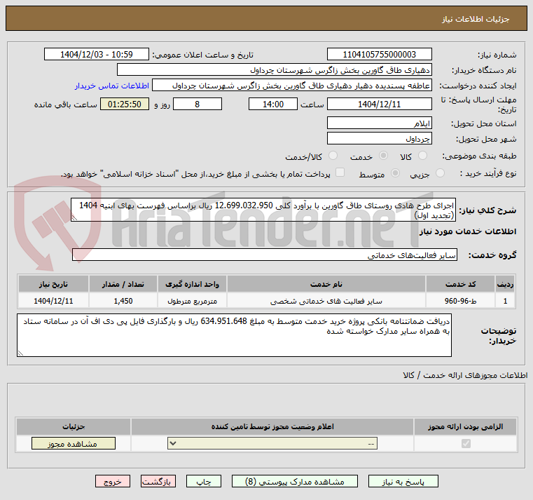
Task: Click the خروج exit button
Action: click(x=113, y=481)
